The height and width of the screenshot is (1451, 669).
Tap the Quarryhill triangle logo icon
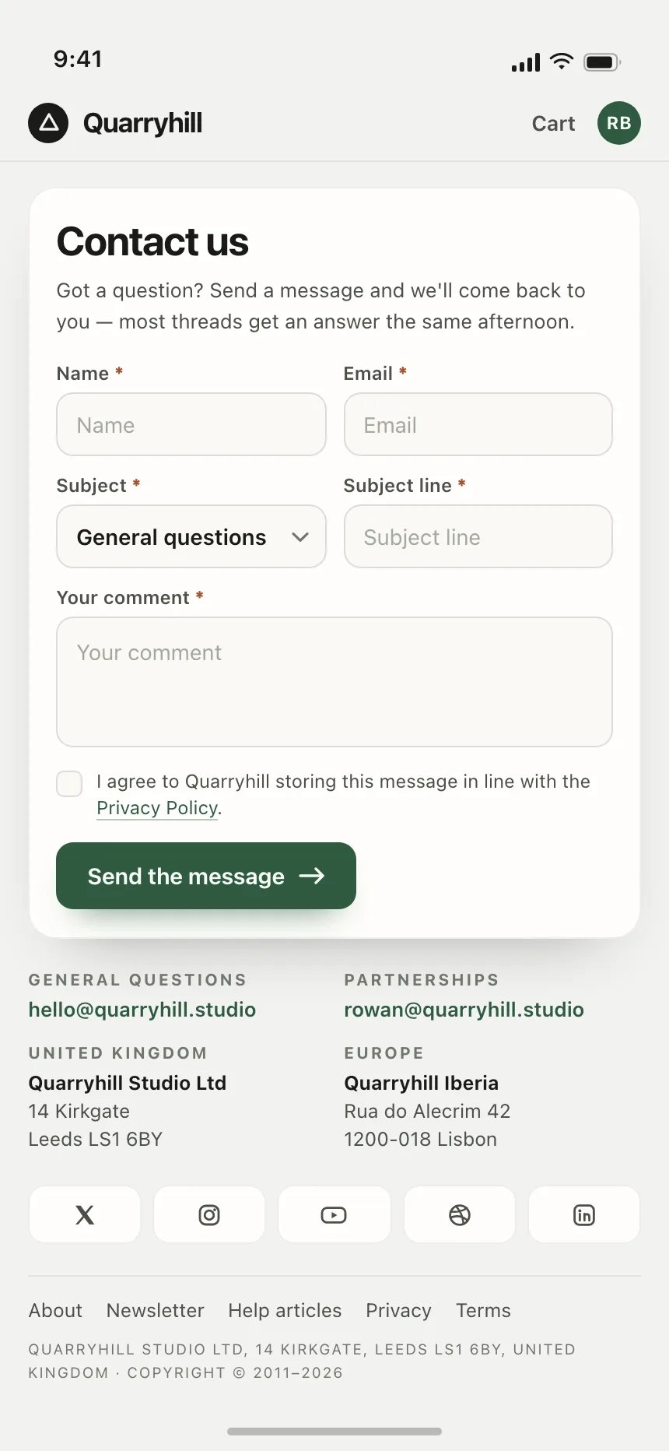pyautogui.click(x=48, y=123)
